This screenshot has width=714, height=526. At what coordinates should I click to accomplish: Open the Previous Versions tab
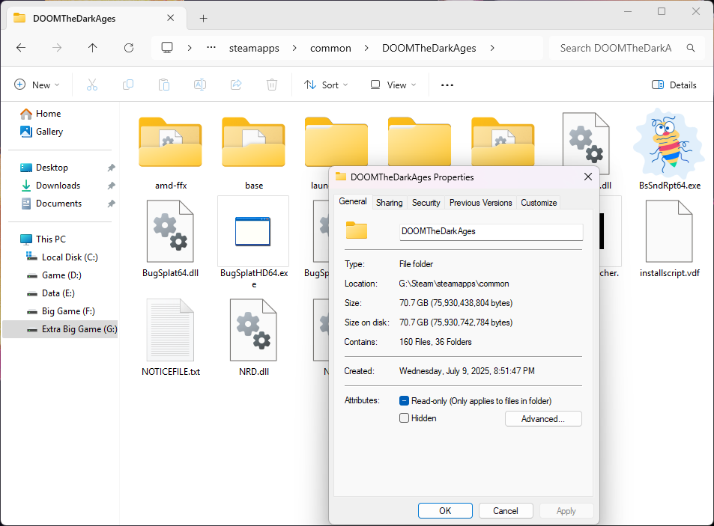point(480,203)
